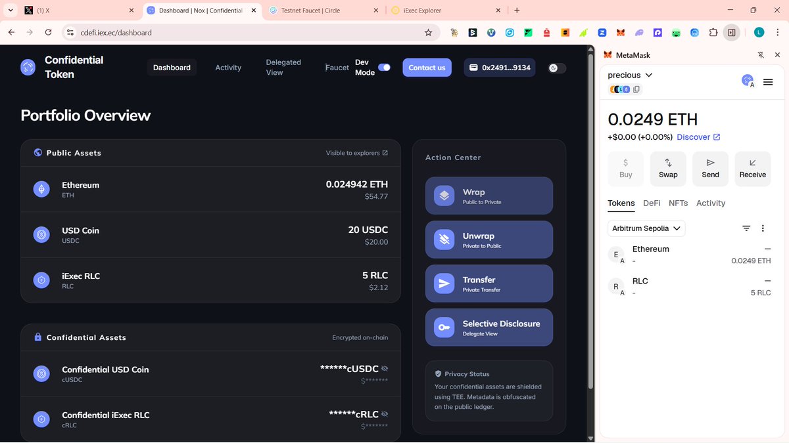The image size is (789, 443).
Task: Open MetaMask token list three-dot menu
Action: (763, 228)
